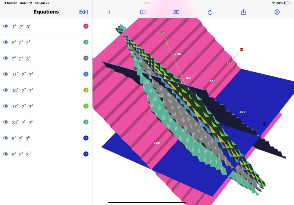Open the share export icon
Viewport: 294px width, 205px height.
pyautogui.click(x=243, y=12)
